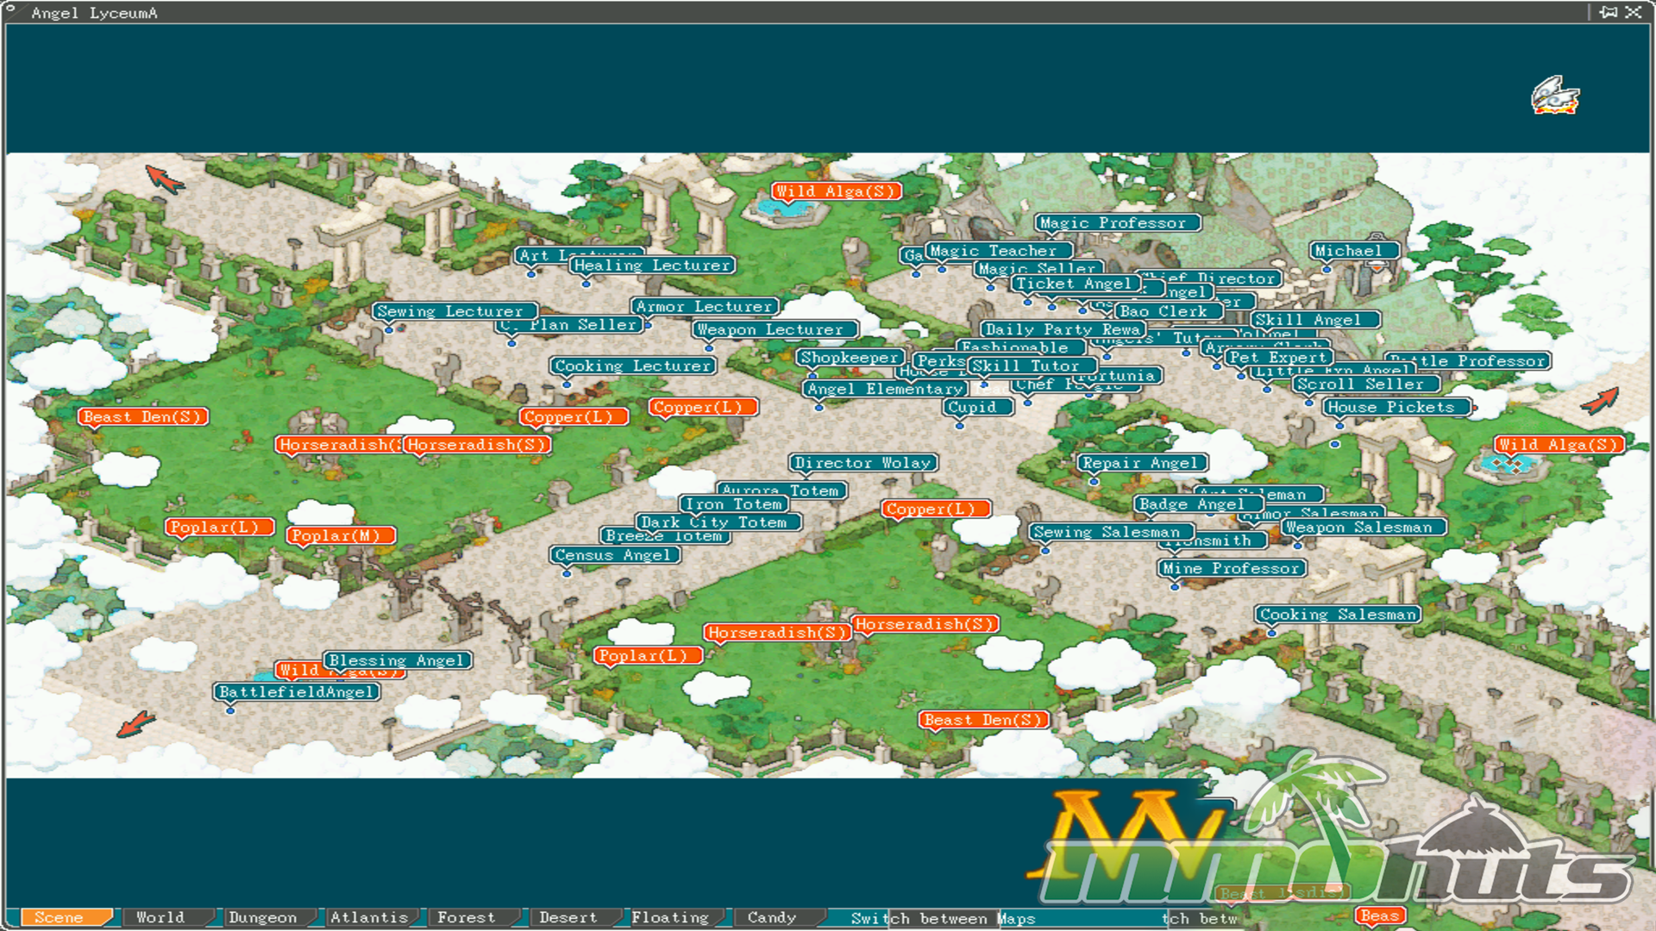1656x931 pixels.
Task: Open the Candy map tab
Action: (x=771, y=917)
